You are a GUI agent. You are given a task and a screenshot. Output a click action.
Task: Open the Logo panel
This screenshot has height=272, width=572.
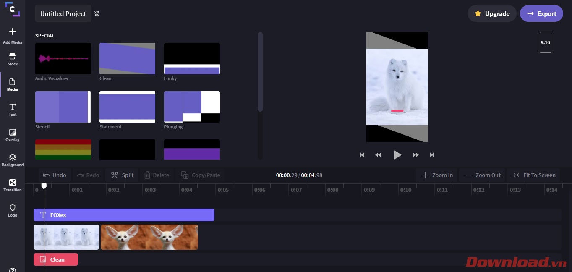(x=13, y=210)
